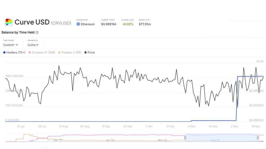Click the 0 CRVUSD axis label
The width and height of the screenshot is (266, 149).
click(x=12, y=120)
